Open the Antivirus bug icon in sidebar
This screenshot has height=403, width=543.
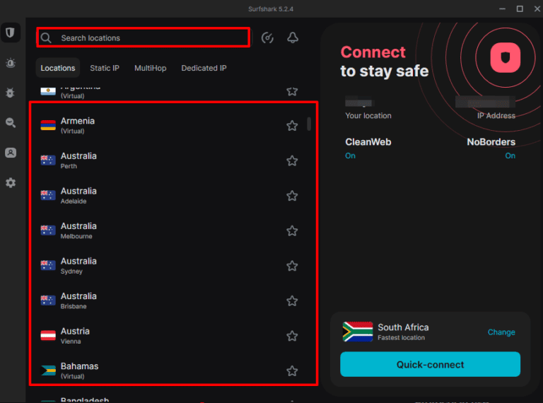(11, 93)
